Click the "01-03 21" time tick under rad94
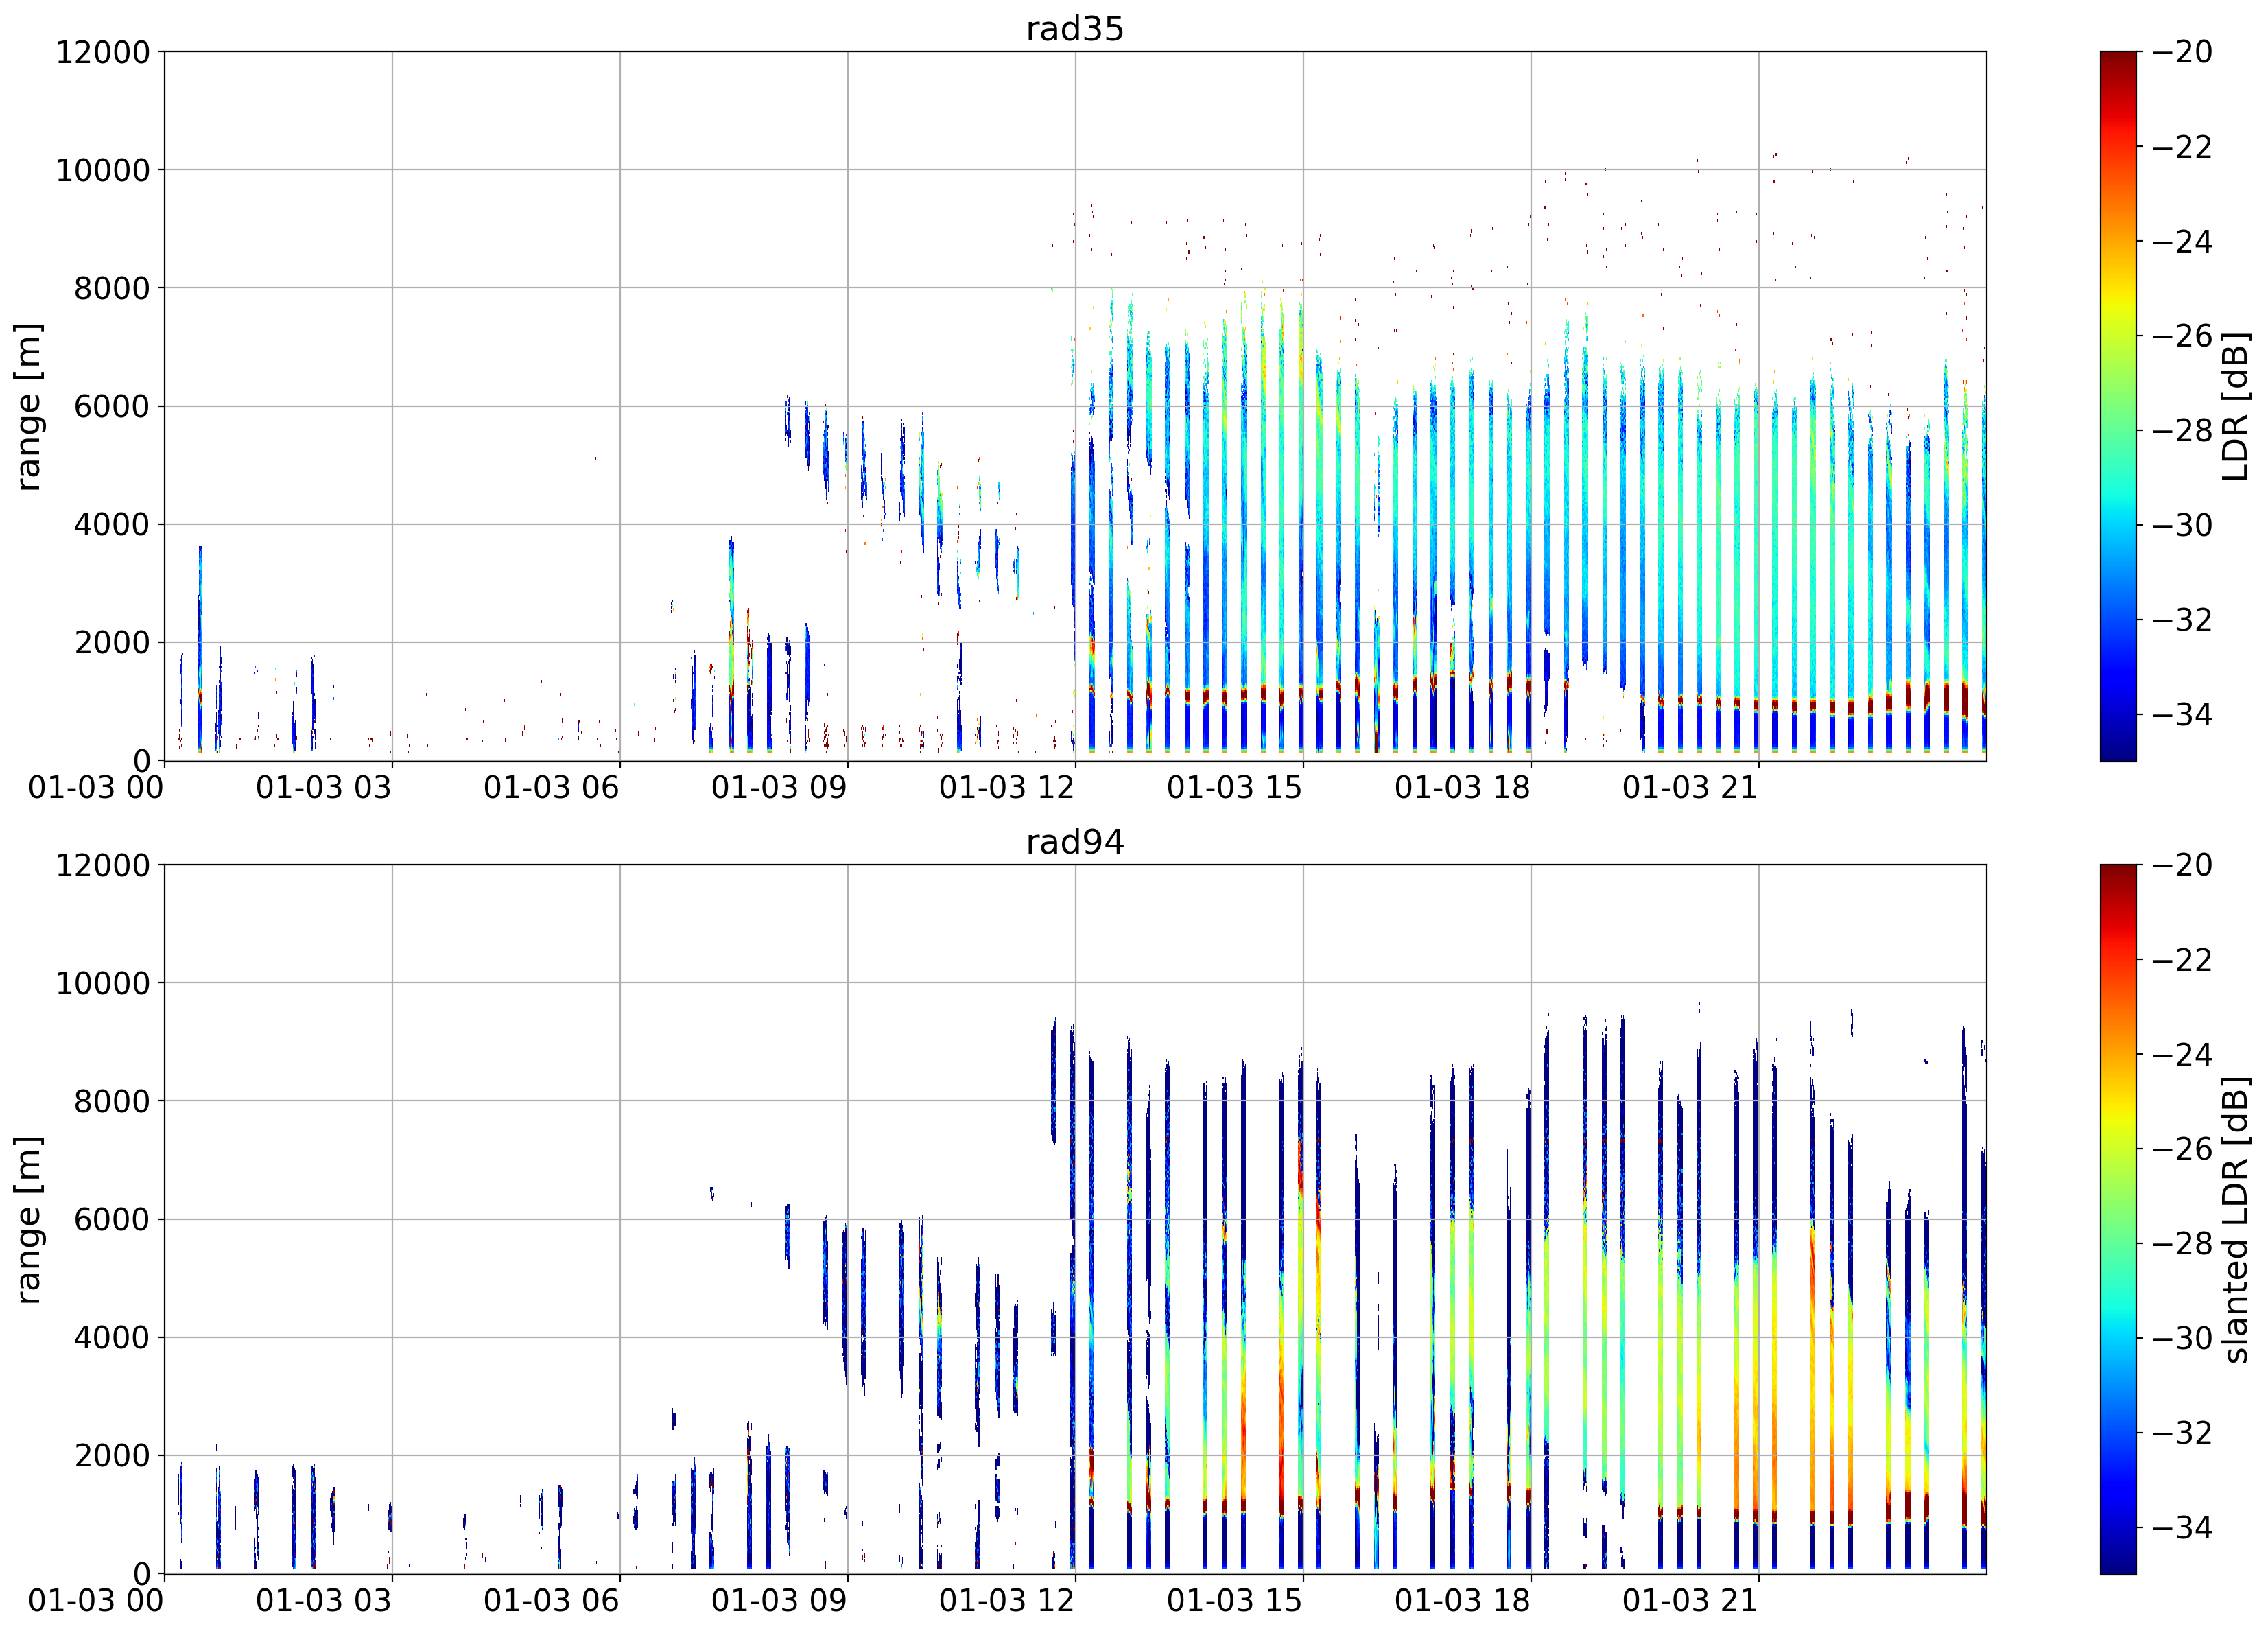This screenshot has width=2268, height=1631. coord(1690,1601)
